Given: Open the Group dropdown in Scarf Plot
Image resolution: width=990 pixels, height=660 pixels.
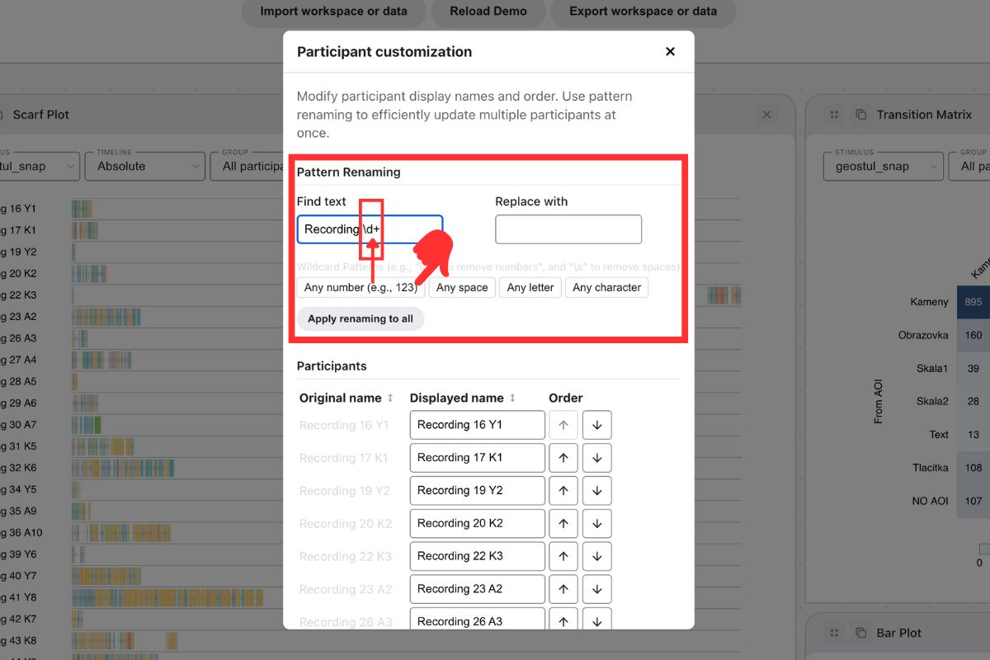Looking at the screenshot, I should click(247, 166).
